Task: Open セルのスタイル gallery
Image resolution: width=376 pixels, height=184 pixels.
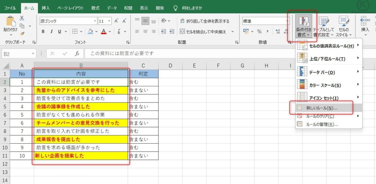Action: click(x=343, y=26)
